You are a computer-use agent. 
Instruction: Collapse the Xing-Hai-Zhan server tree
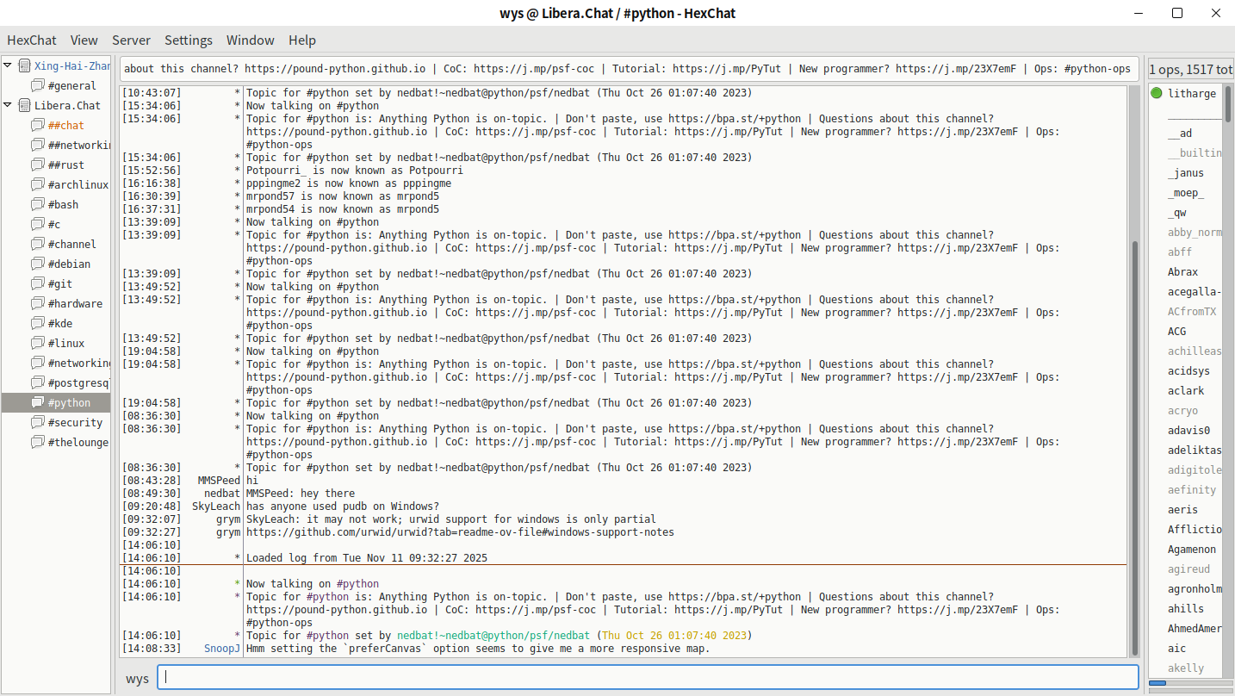click(9, 65)
